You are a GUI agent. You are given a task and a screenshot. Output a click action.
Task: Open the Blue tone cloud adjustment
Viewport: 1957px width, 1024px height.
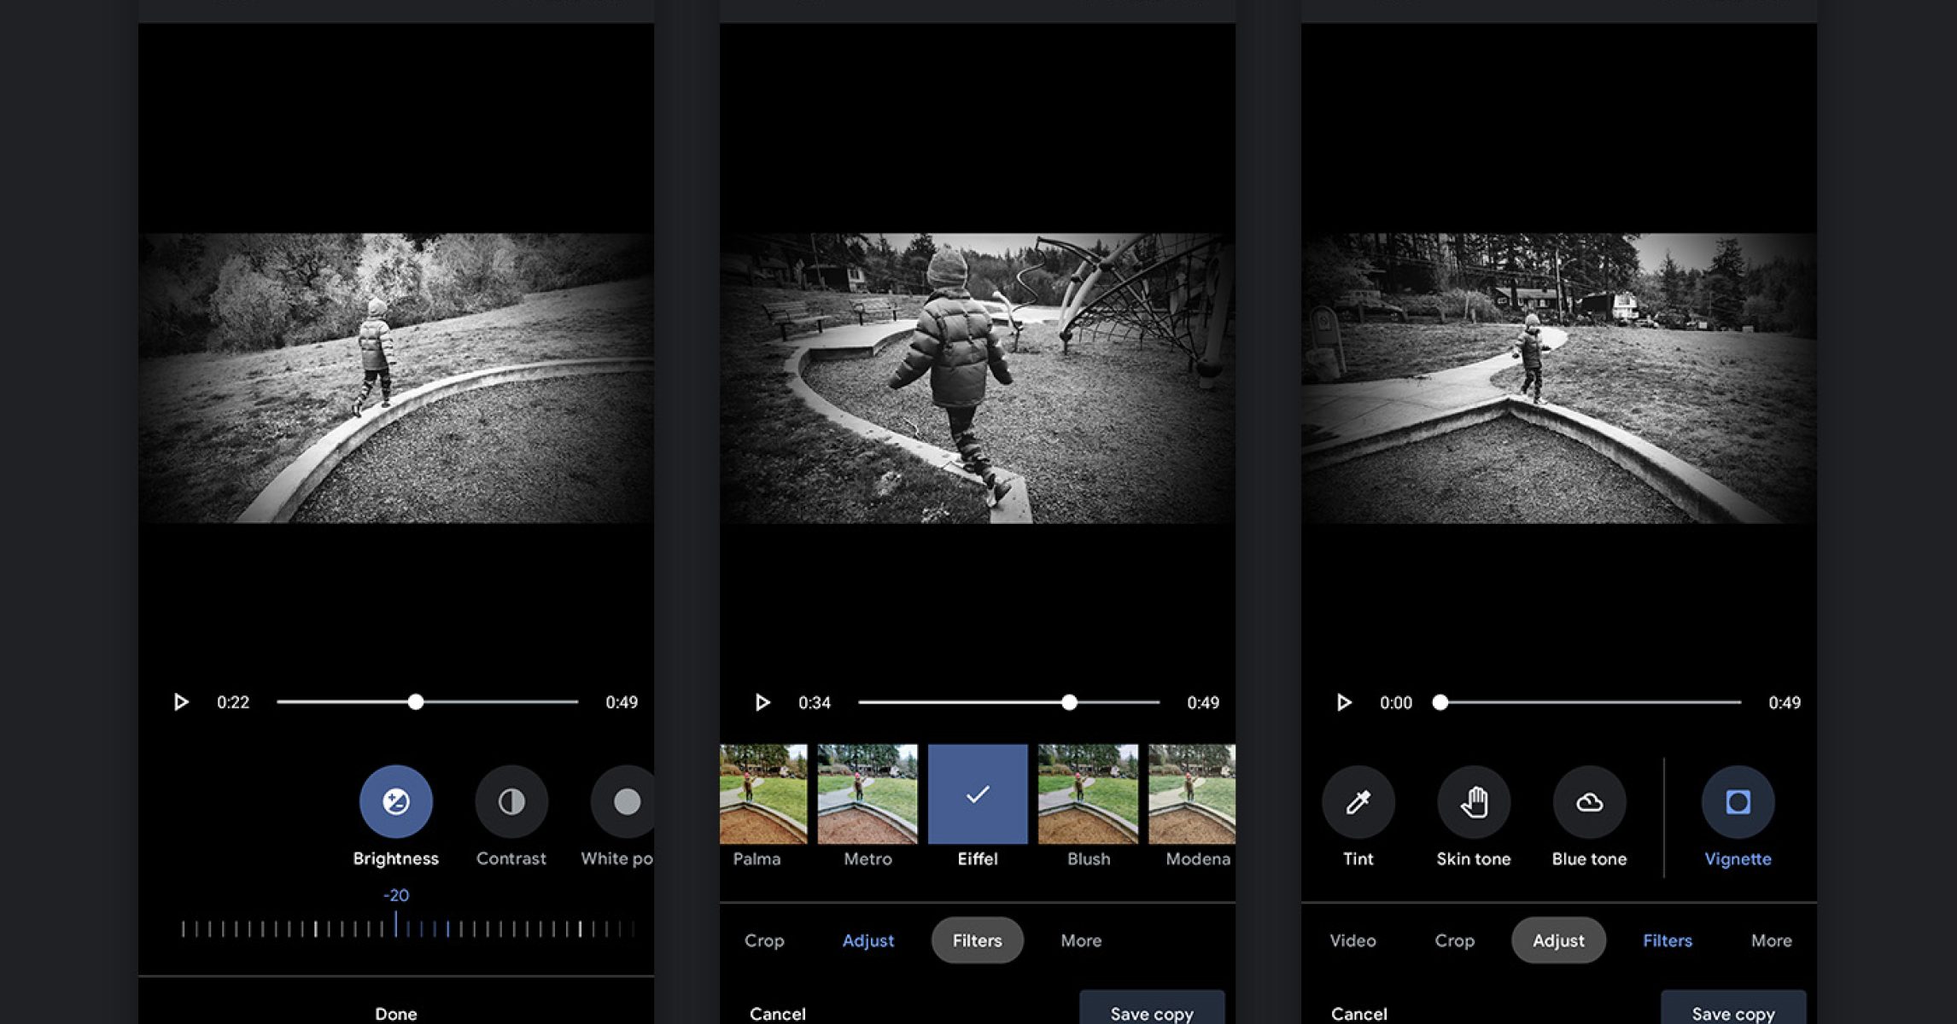[x=1588, y=802]
